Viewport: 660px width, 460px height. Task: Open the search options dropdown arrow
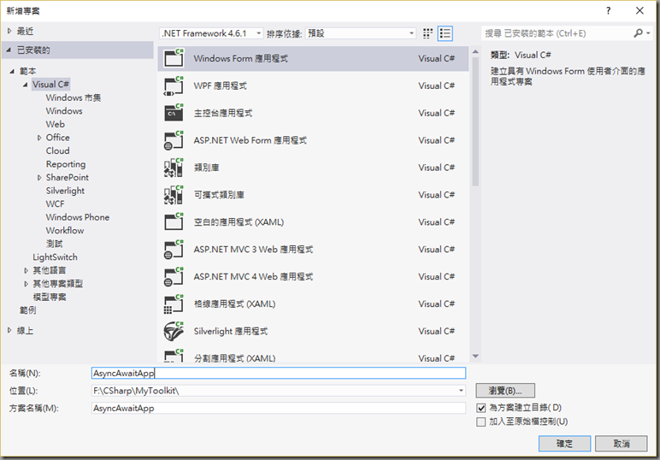pos(648,33)
